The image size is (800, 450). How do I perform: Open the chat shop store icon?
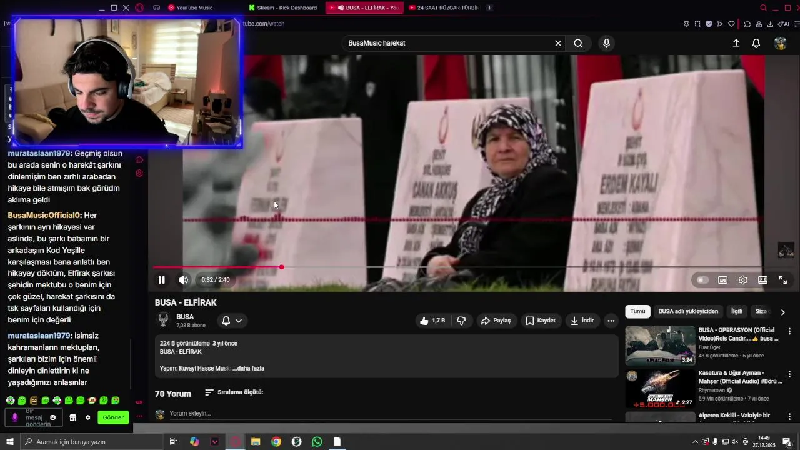(72, 417)
